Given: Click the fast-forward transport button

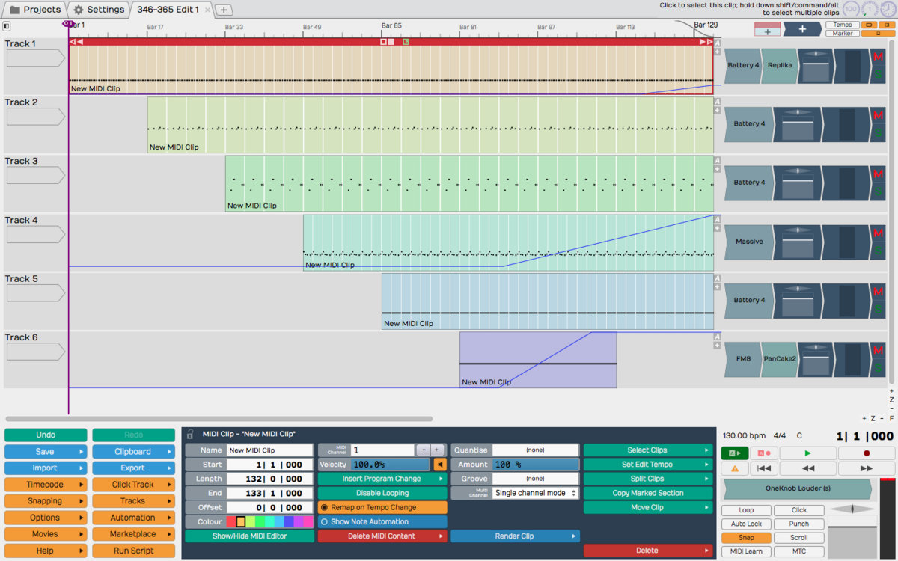Looking at the screenshot, I should point(867,468).
